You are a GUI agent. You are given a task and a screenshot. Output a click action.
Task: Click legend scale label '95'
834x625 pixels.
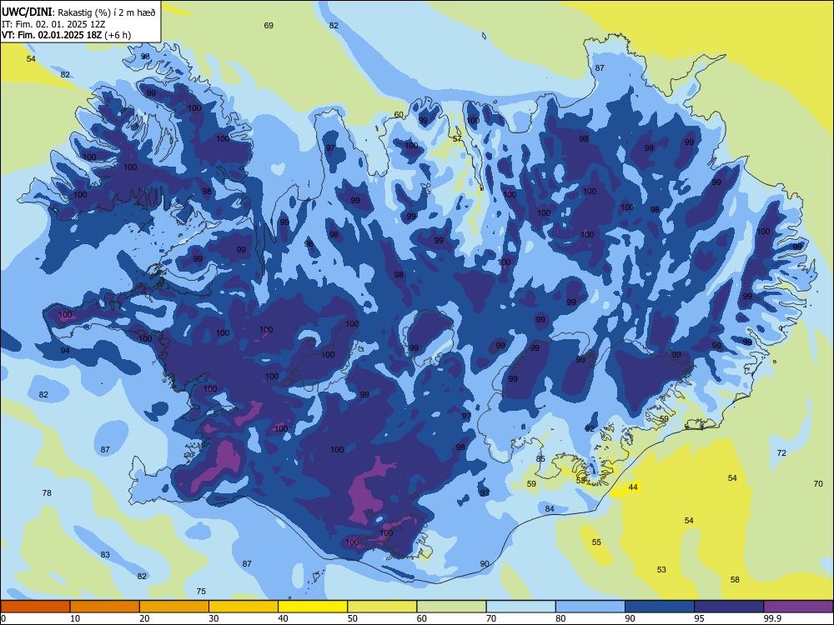(x=700, y=618)
